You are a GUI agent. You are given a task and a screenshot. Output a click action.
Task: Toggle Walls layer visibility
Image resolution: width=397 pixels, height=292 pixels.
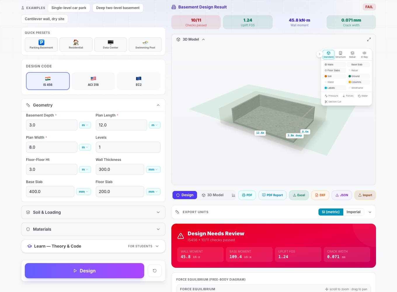pos(335,65)
